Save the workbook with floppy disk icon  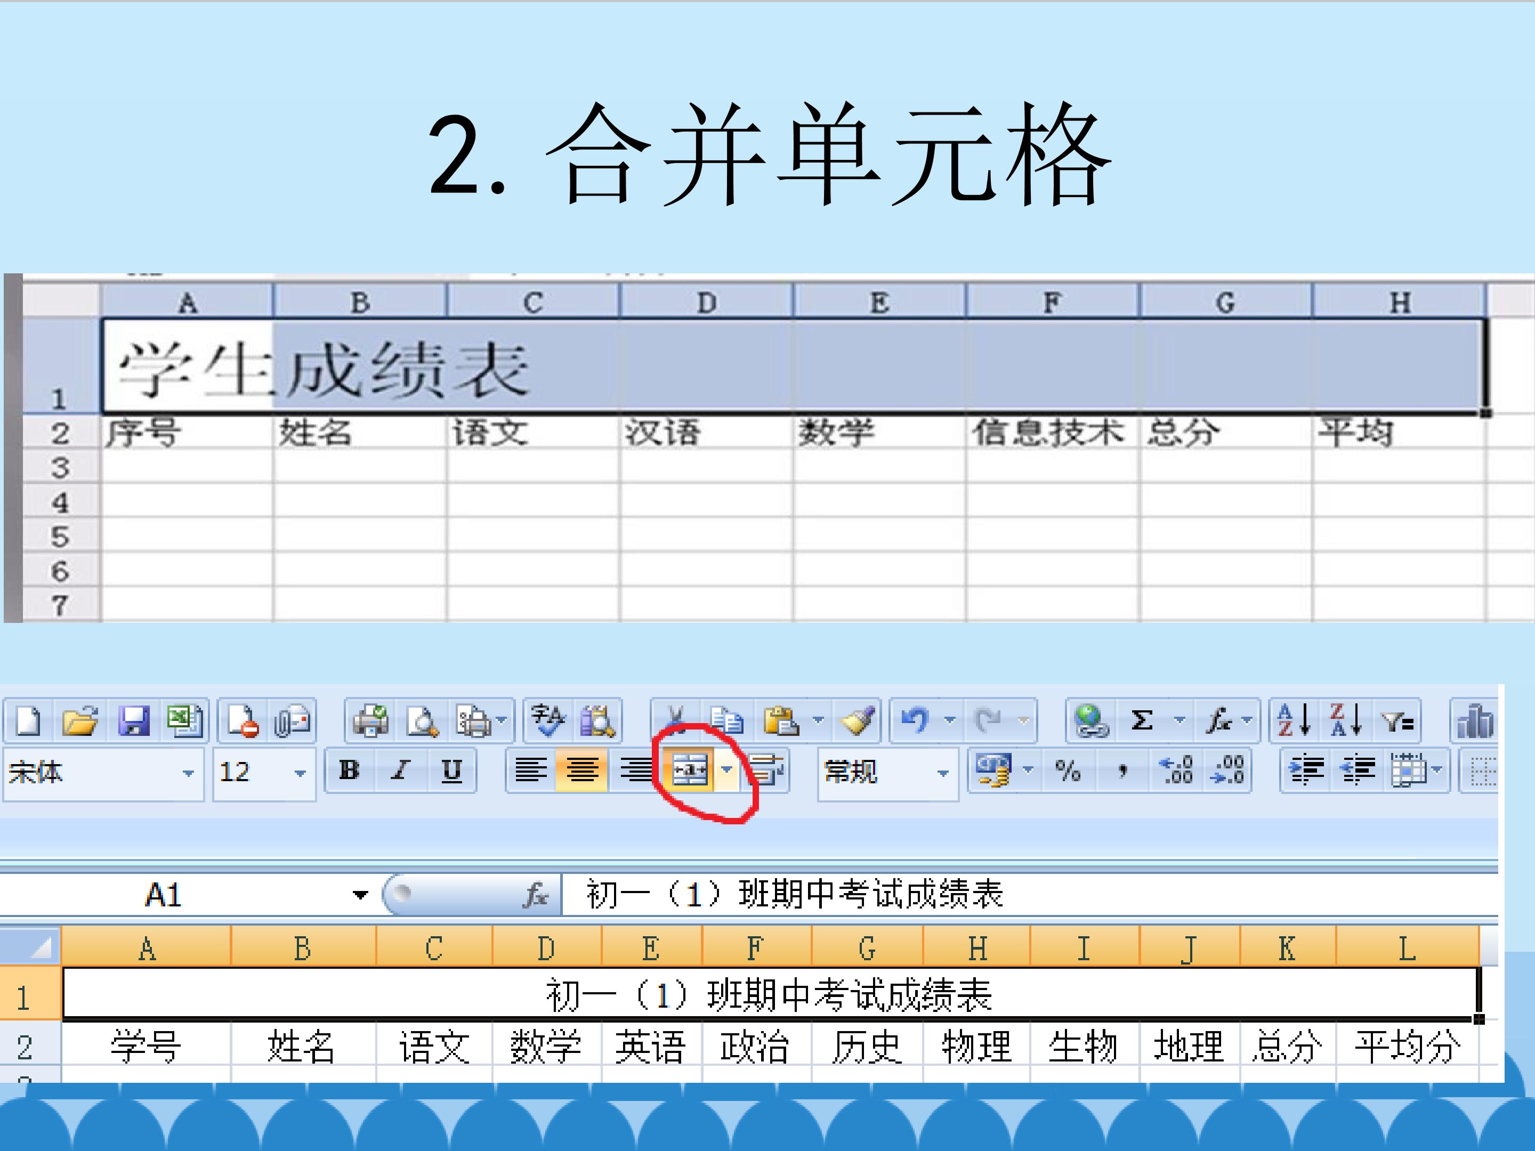click(x=133, y=721)
